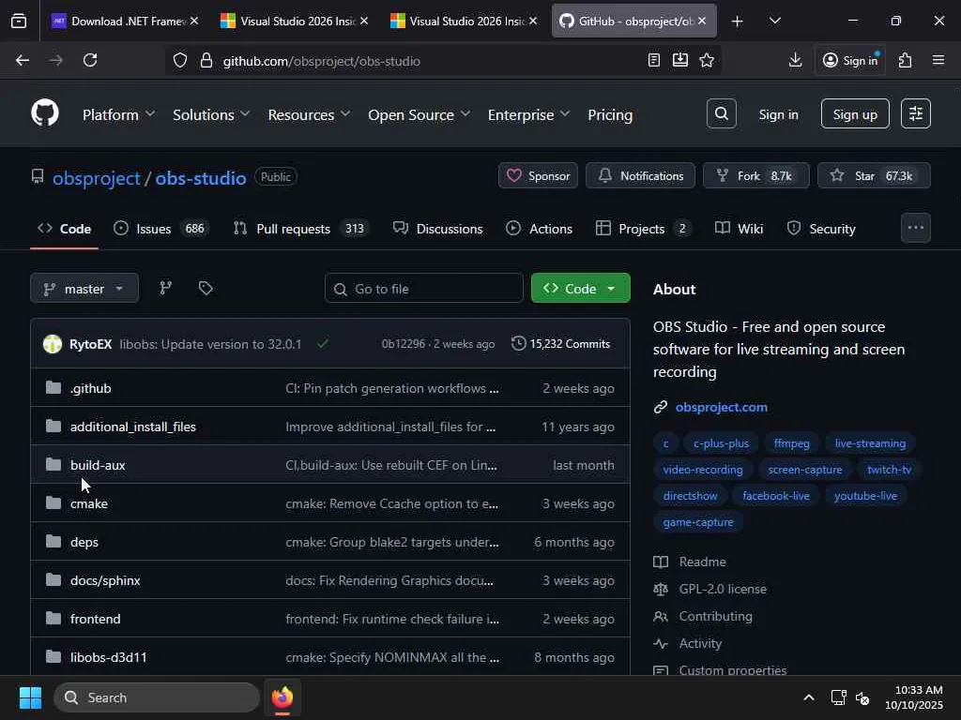Open the appearance settings sliders icon

tap(916, 113)
